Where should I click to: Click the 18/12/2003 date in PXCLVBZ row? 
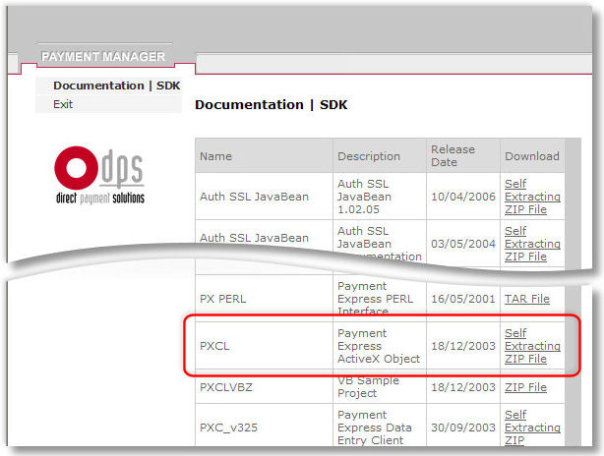click(463, 387)
